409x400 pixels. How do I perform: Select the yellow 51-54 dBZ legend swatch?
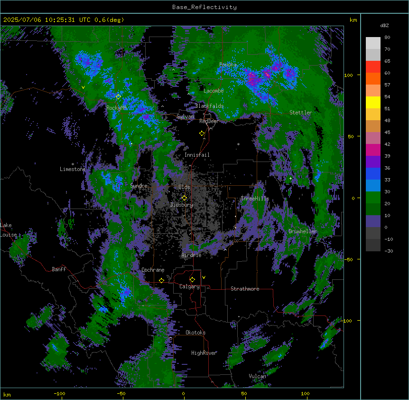[373, 102]
